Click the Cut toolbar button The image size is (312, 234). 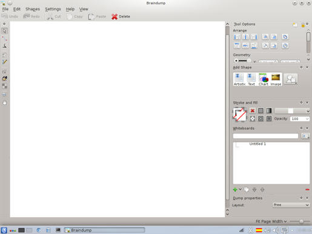54,16
